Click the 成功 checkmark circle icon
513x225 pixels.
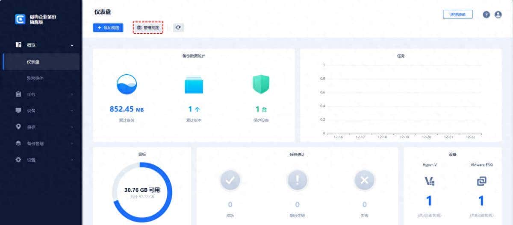coord(230,181)
